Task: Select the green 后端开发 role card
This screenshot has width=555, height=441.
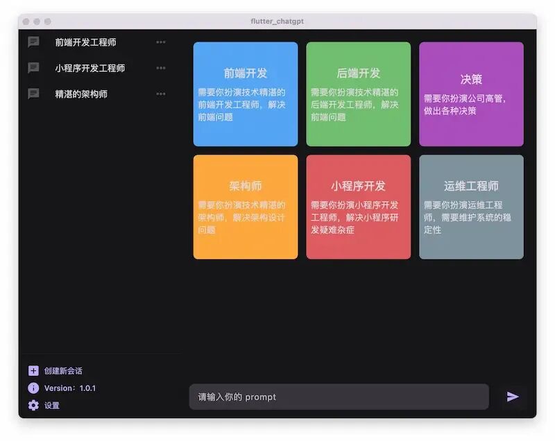Action: coord(359,94)
